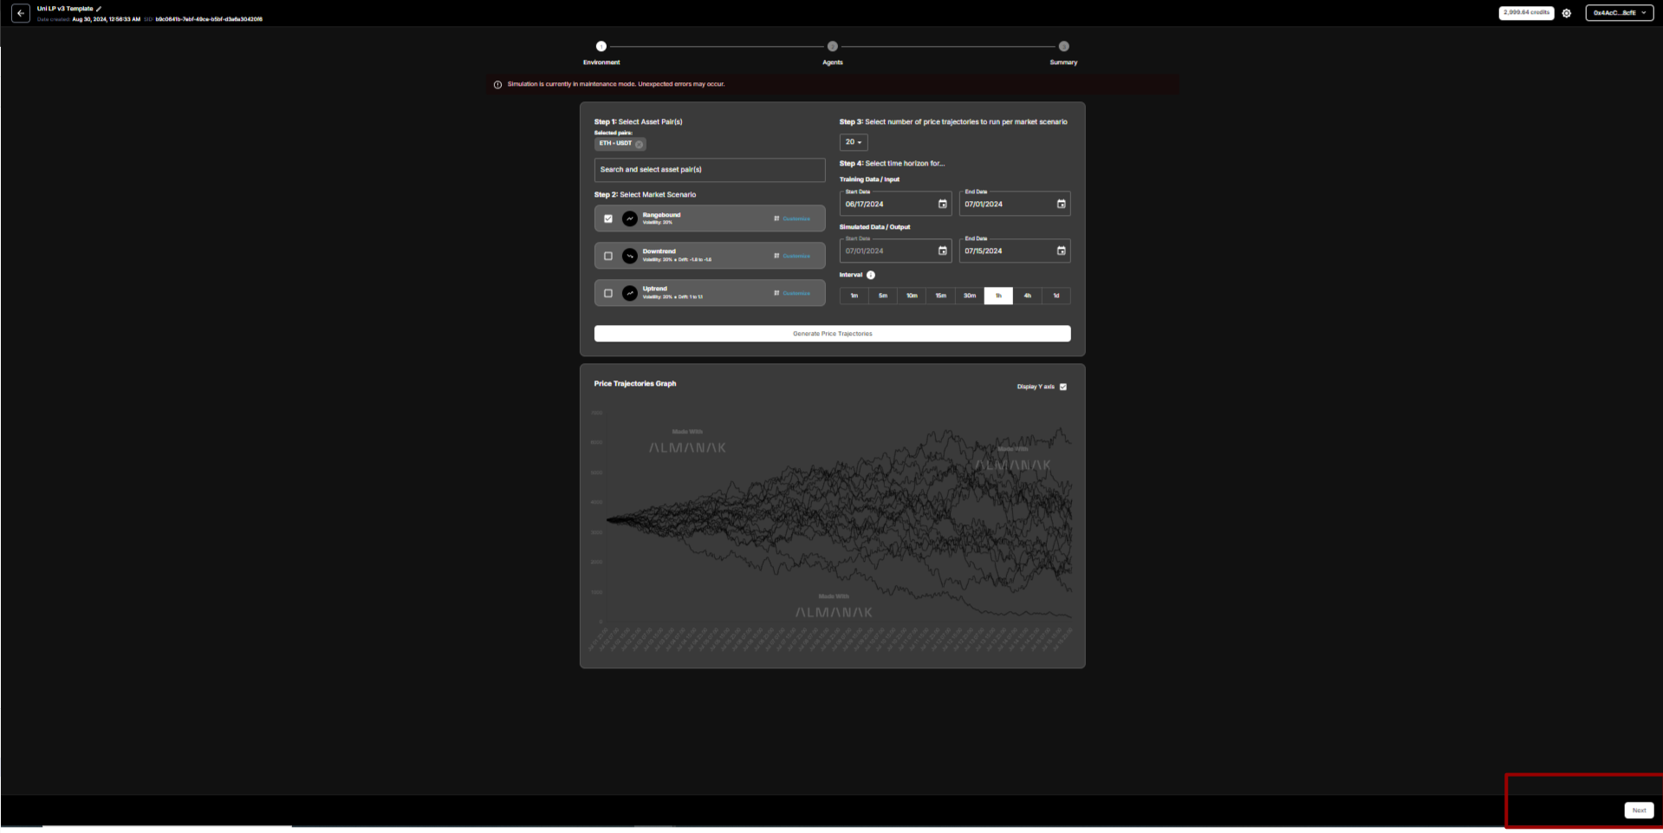Click Generate Price Trajectories button
Viewport: 1663px width, 833px height.
pyautogui.click(x=832, y=334)
